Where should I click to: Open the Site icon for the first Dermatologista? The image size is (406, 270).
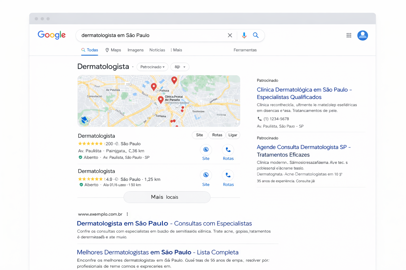point(206,150)
